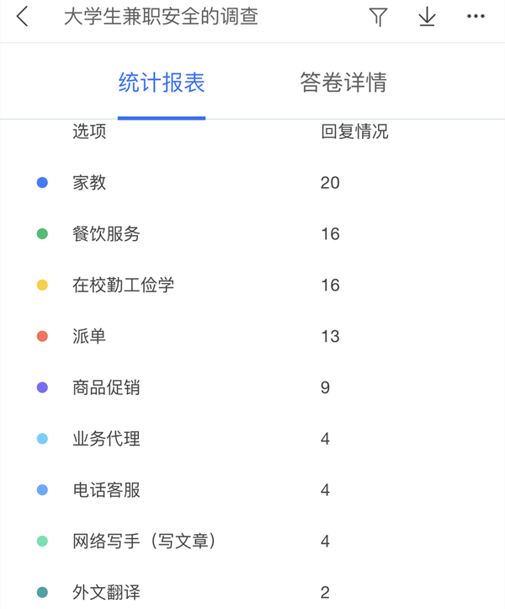
Task: Select the 网络写手（写文章） option
Action: click(145, 542)
